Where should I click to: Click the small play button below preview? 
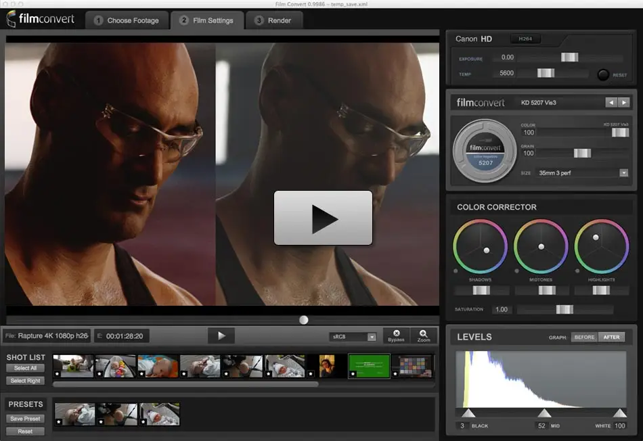point(221,335)
